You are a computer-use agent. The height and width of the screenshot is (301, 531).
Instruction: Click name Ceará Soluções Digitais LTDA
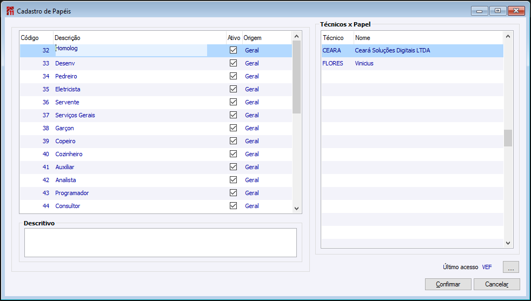pyautogui.click(x=393, y=50)
